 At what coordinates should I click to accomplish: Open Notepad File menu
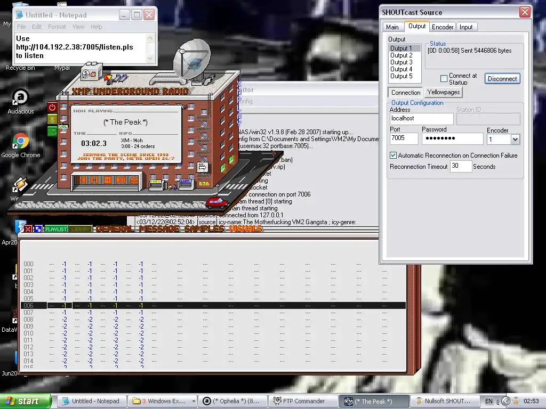point(21,27)
